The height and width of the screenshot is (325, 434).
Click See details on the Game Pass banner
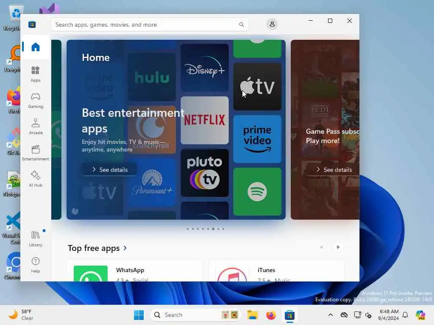tap(333, 169)
